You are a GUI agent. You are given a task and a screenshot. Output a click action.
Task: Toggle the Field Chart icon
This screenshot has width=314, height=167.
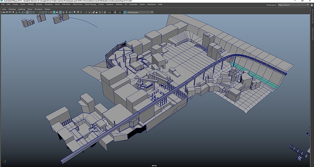(x=40, y=12)
